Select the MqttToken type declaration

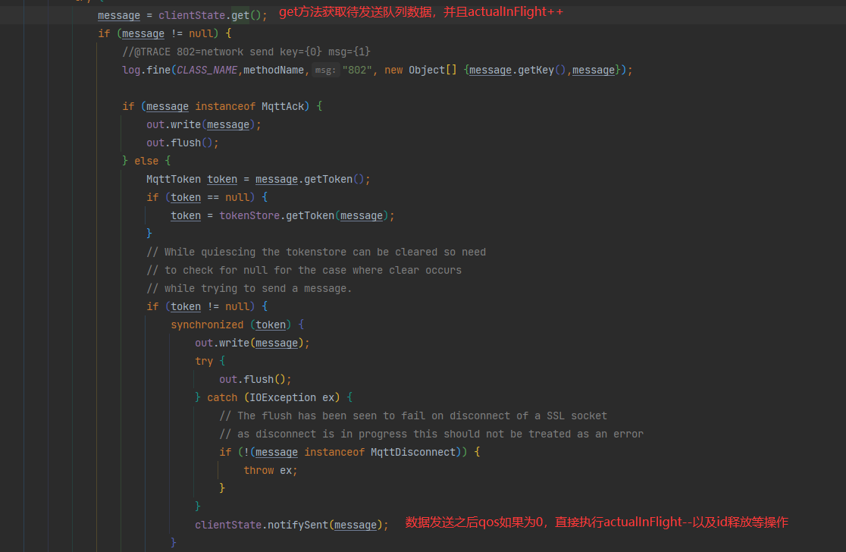173,179
